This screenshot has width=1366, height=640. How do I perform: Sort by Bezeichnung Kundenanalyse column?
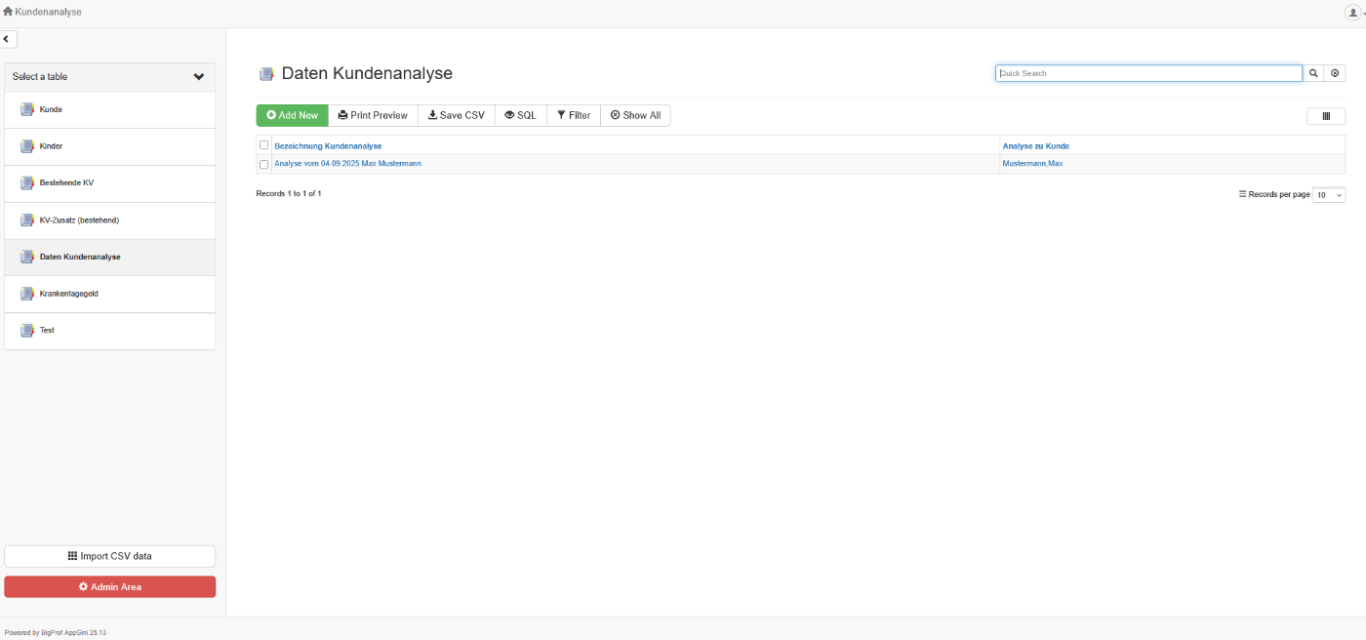(328, 146)
